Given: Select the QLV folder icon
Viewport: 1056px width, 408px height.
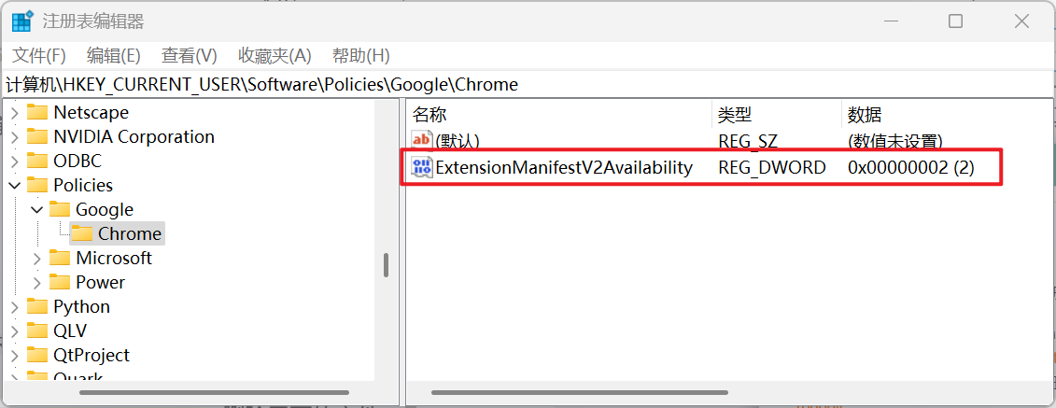Looking at the screenshot, I should (x=37, y=331).
